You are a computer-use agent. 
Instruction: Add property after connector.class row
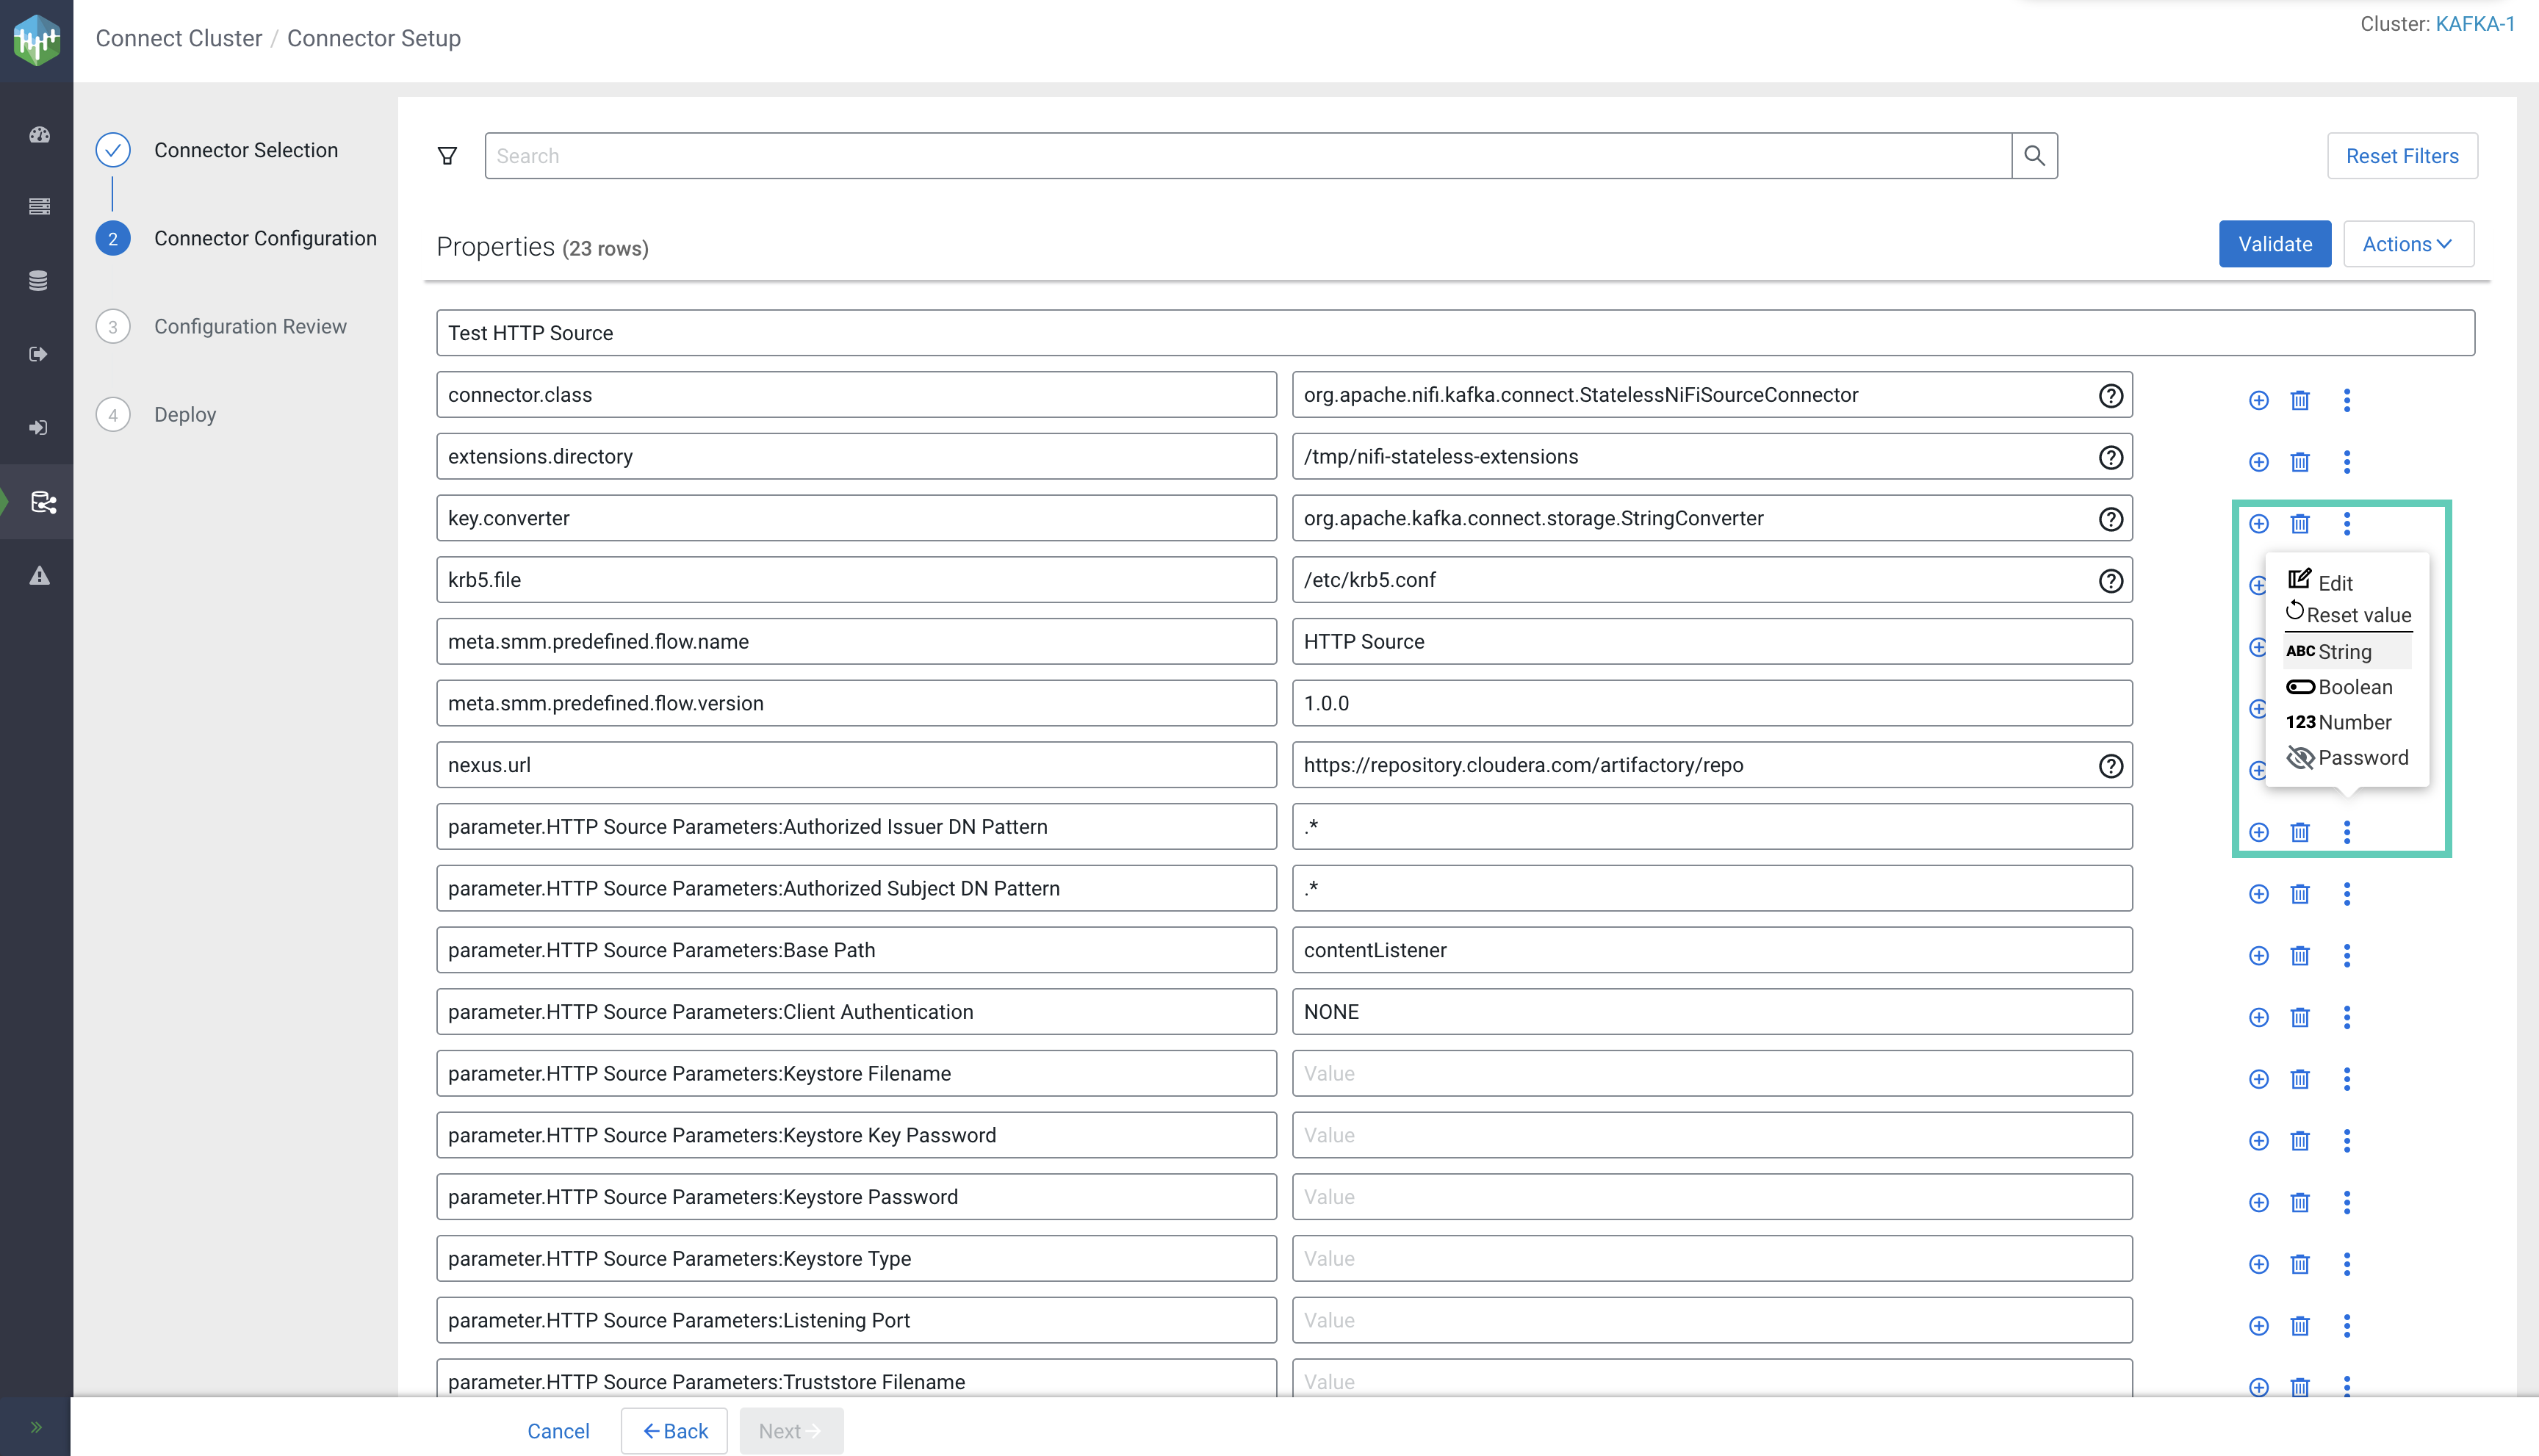click(2258, 400)
